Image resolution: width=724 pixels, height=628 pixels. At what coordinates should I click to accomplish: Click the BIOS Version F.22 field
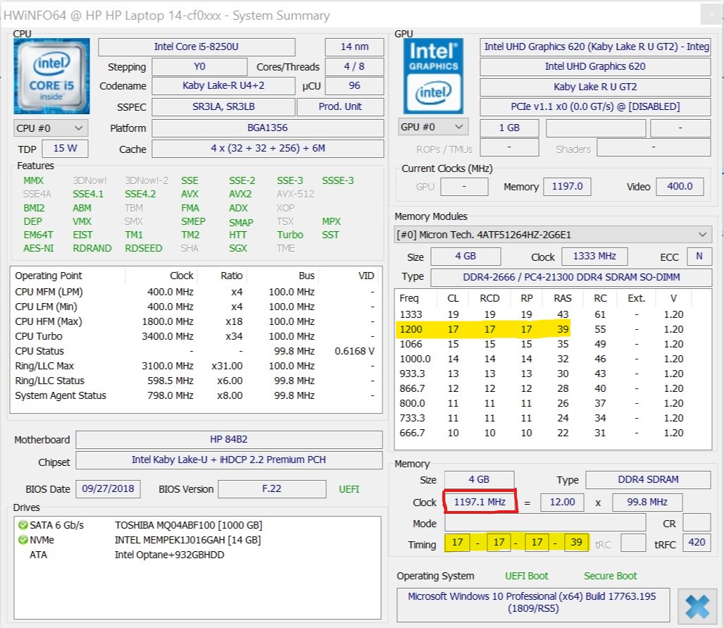[x=271, y=489]
